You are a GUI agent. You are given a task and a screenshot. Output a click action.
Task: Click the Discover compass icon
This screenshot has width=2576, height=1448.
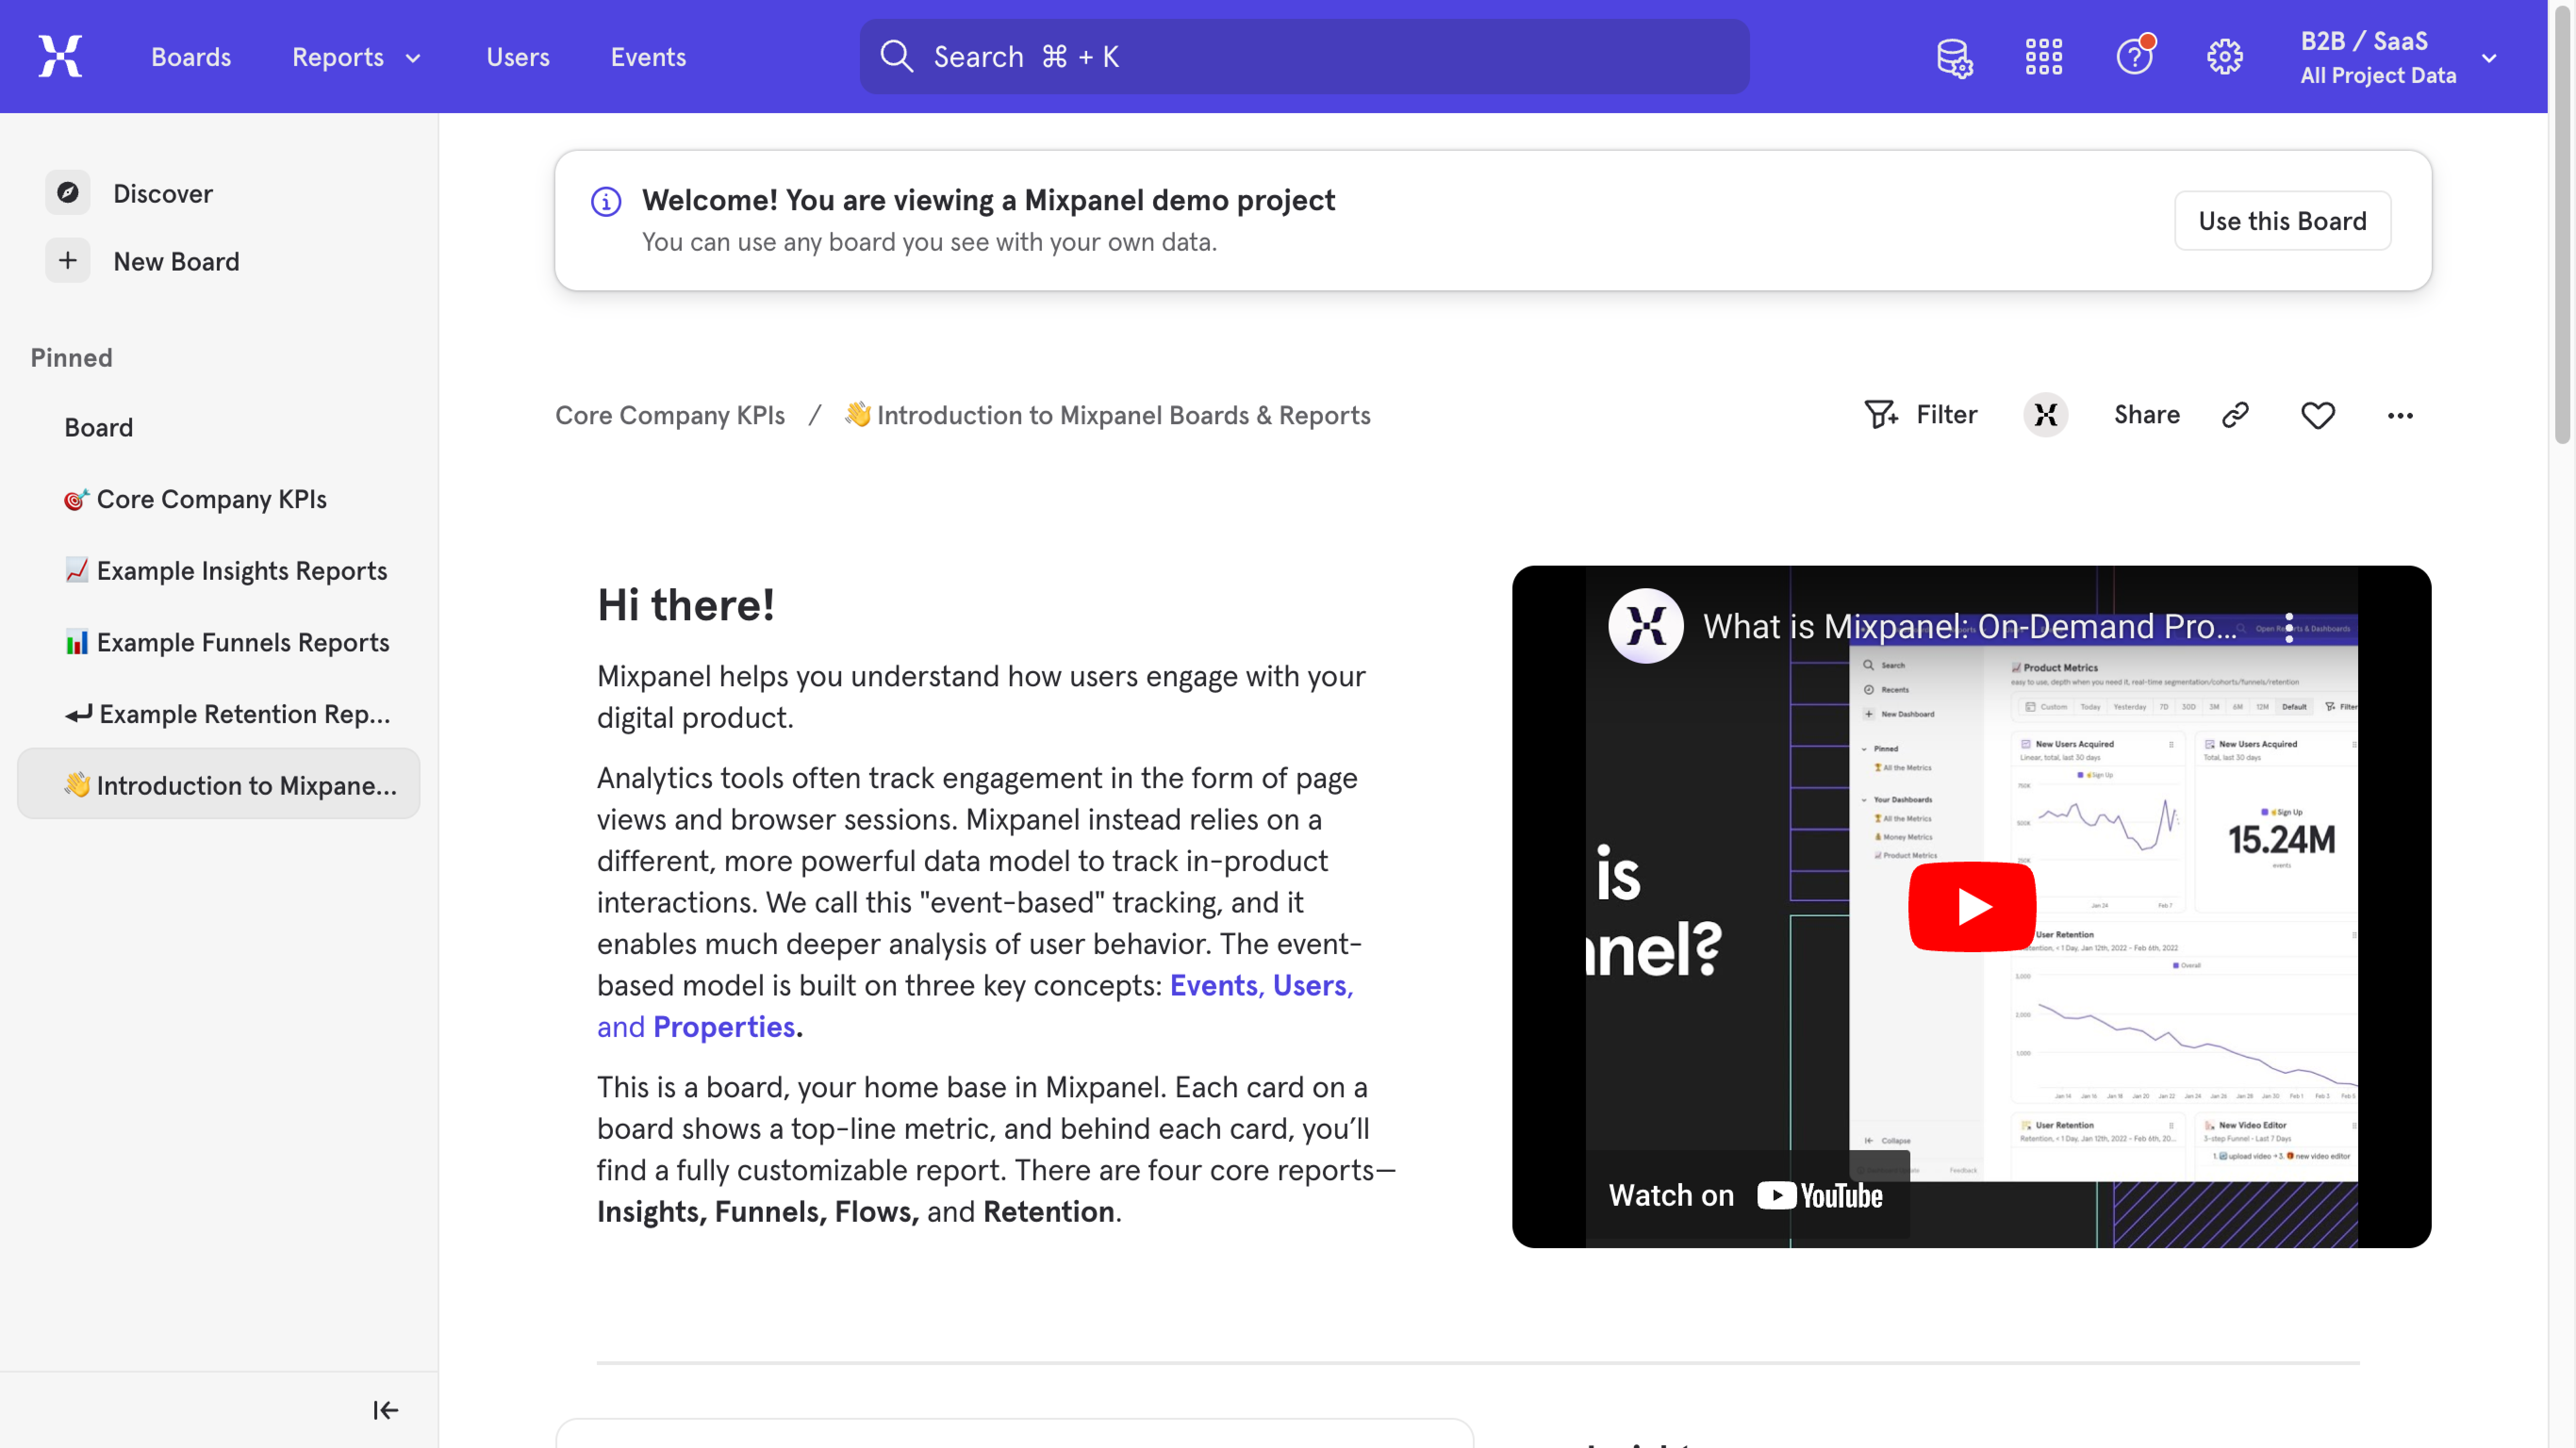(x=68, y=193)
